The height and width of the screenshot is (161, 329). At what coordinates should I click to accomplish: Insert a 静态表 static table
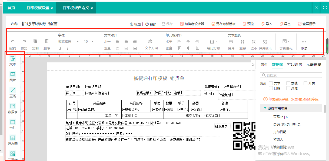[x=13, y=140]
